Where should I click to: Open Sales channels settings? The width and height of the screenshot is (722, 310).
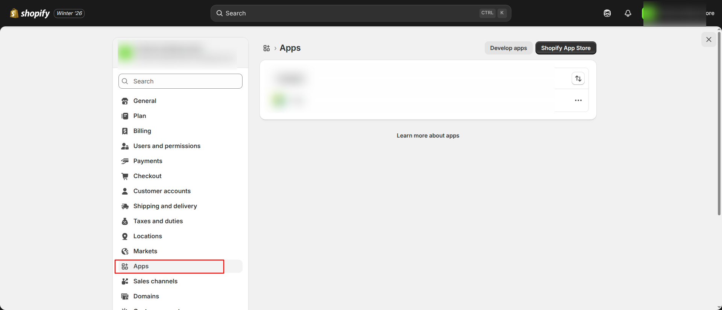pos(155,281)
